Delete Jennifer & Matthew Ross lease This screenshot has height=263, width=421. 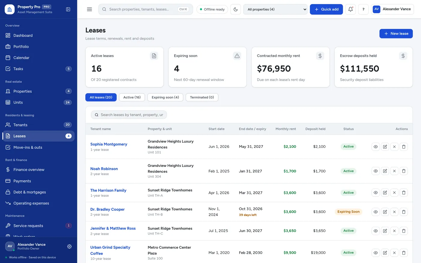tap(404, 231)
